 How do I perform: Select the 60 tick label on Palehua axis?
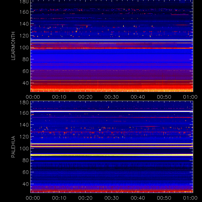click(26, 172)
